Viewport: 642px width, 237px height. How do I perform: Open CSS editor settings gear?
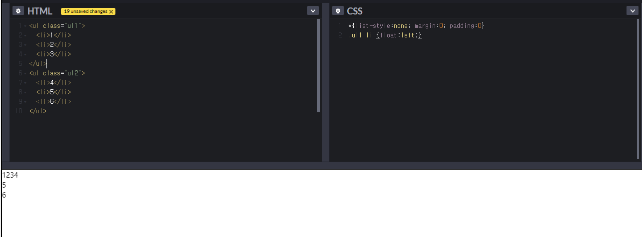pos(338,11)
